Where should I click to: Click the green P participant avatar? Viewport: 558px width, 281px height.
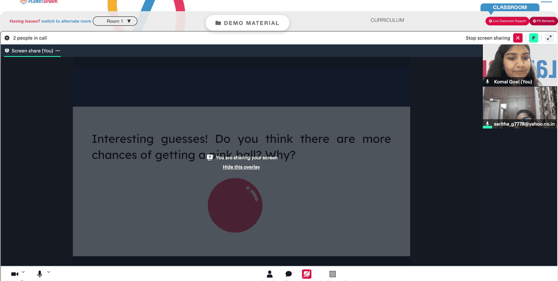click(533, 38)
